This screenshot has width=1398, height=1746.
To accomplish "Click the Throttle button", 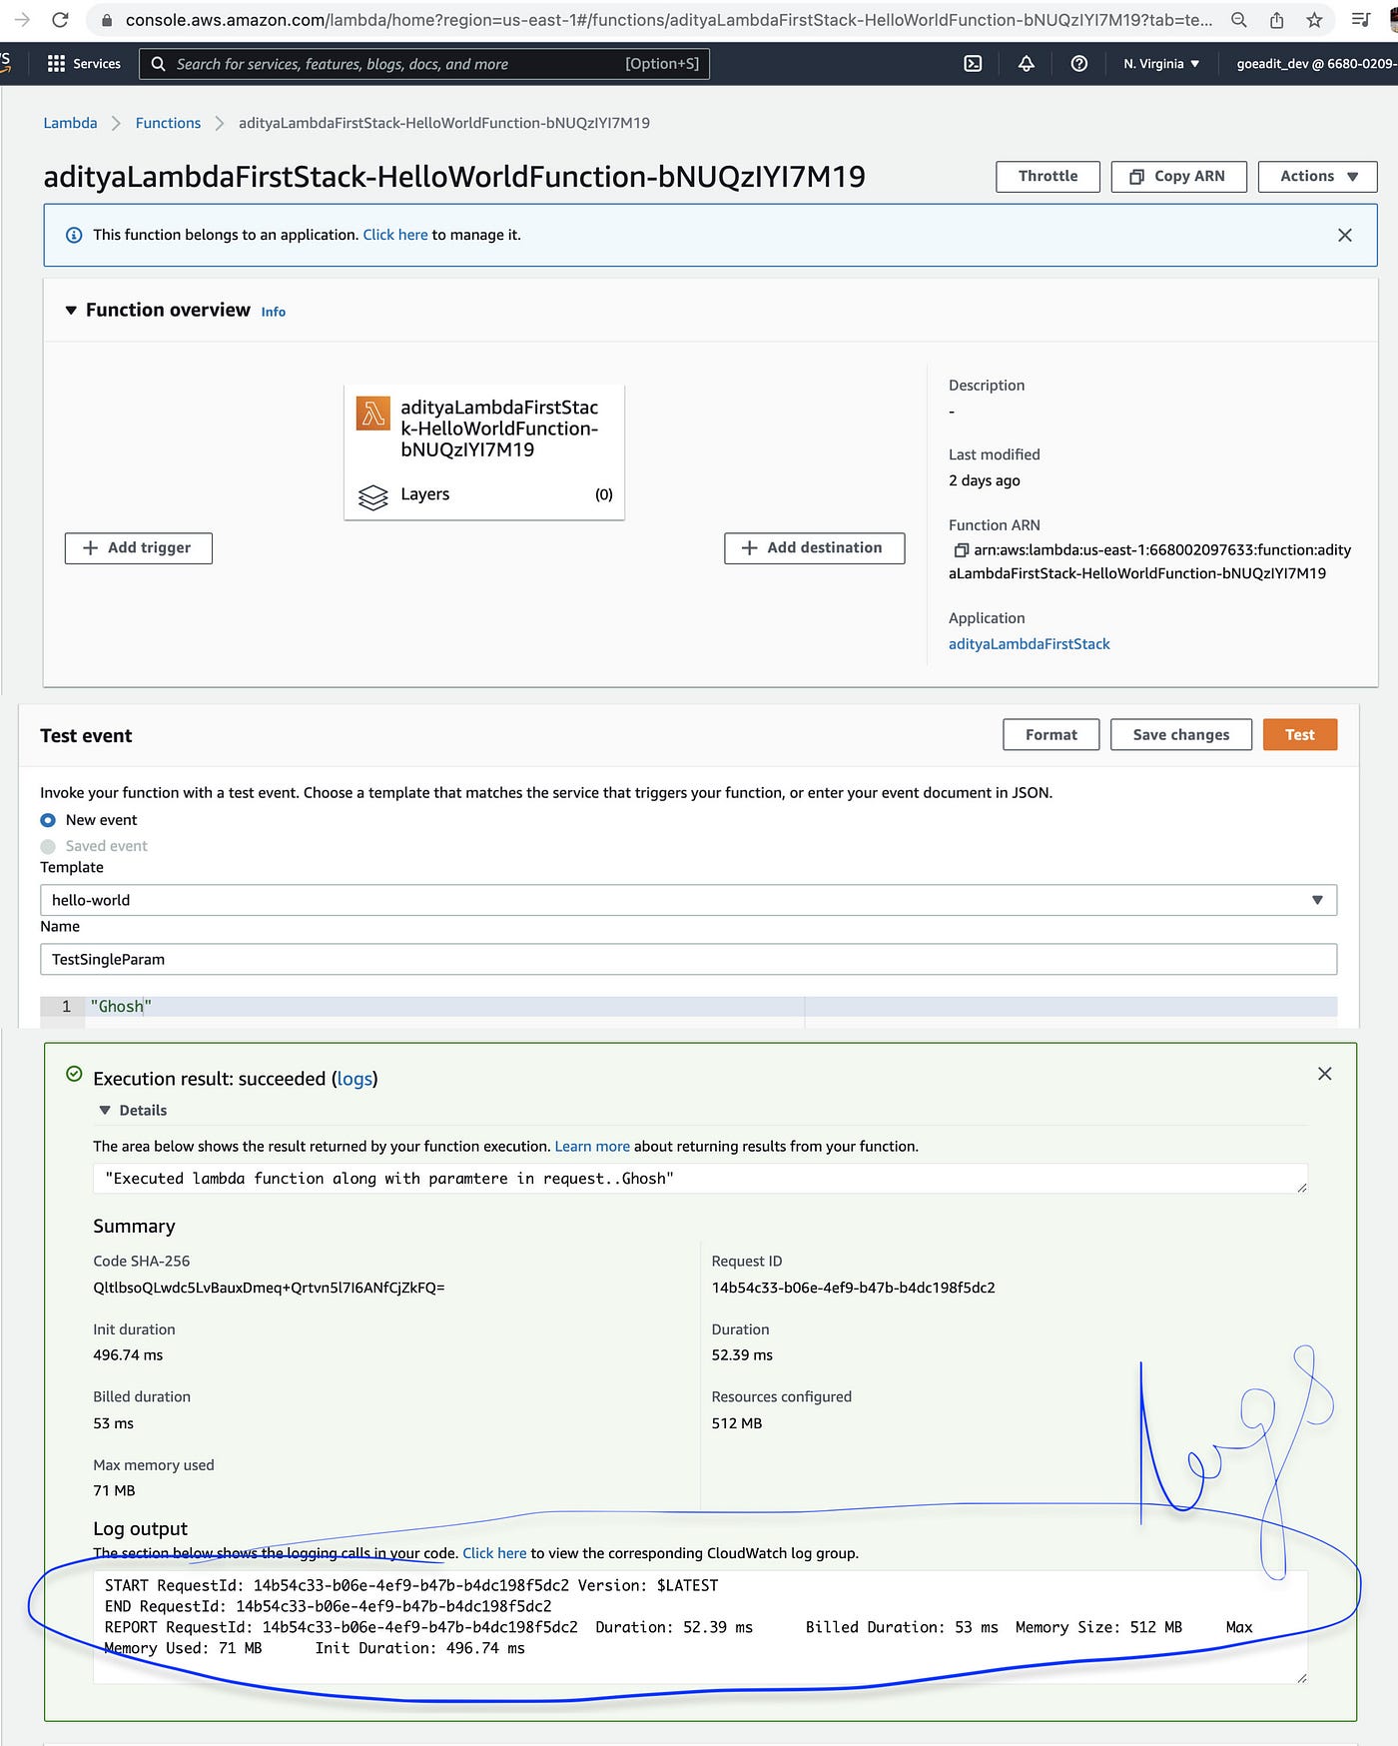I will (x=1048, y=177).
